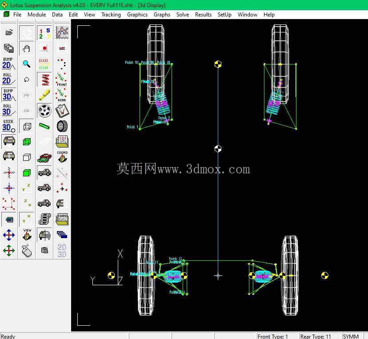This screenshot has width=368, height=339.
Task: Select the FRONT suspension points icon
Action: (62, 79)
